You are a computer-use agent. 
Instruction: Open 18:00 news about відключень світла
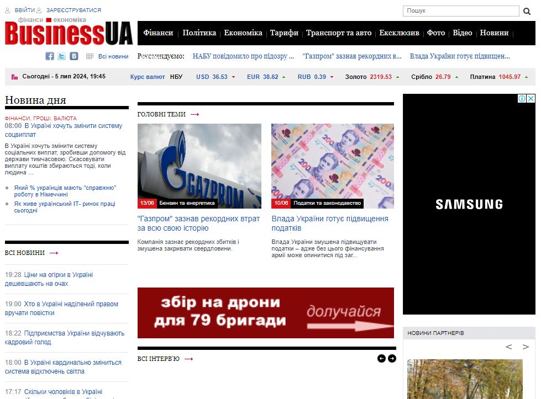(x=63, y=367)
